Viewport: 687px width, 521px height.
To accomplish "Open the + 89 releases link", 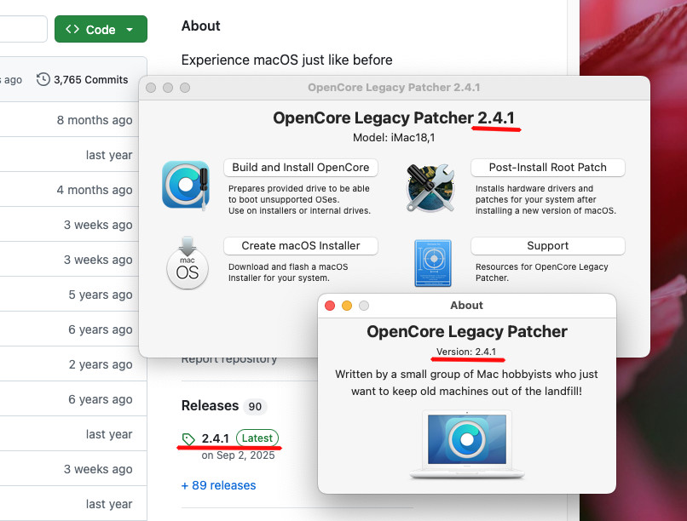I will click(x=218, y=485).
